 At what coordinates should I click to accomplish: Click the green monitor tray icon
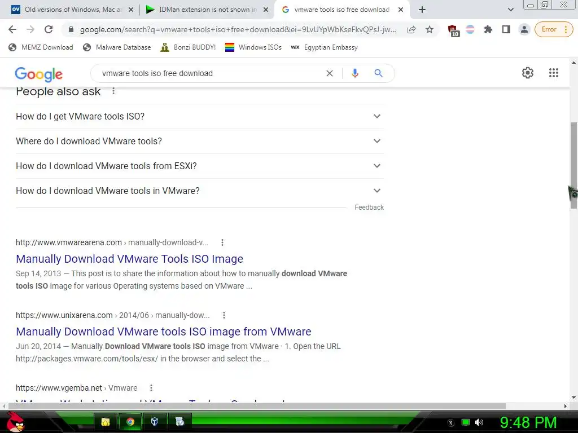466,422
